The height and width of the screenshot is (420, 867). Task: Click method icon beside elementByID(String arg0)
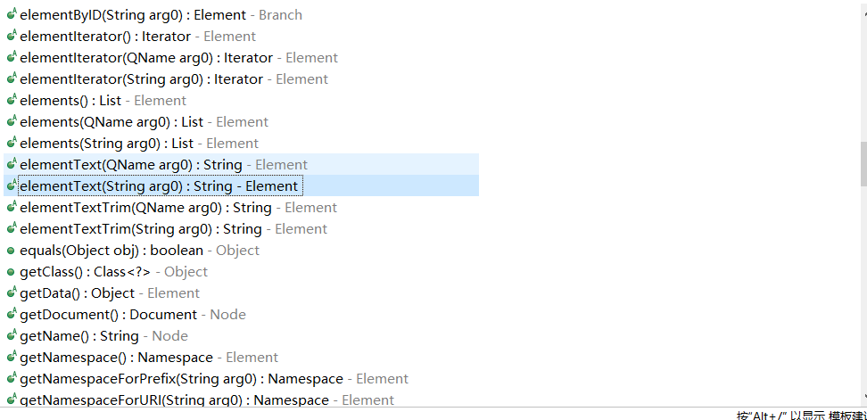click(11, 15)
